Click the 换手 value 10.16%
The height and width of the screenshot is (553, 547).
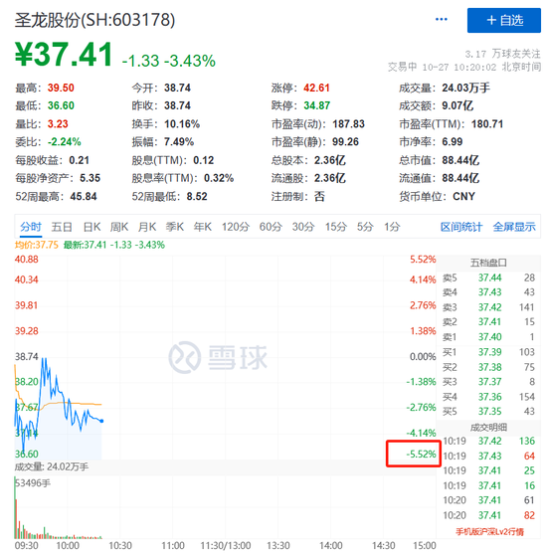182,124
